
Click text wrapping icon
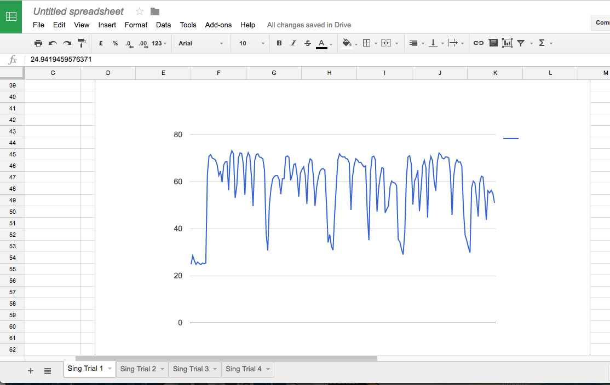pyautogui.click(x=453, y=43)
